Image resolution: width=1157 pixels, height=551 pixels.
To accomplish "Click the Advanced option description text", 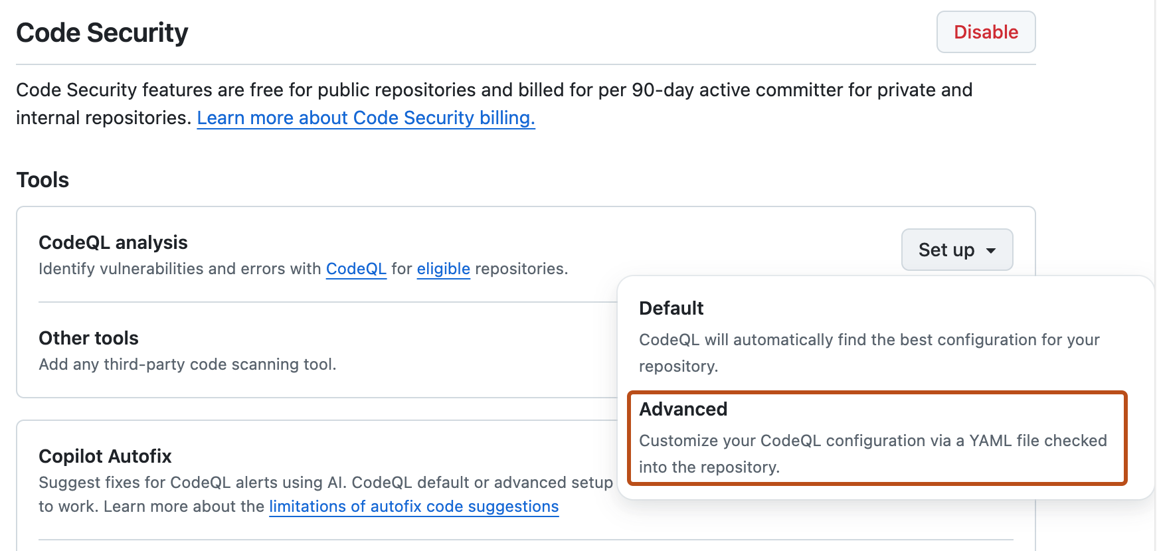I will 872,453.
